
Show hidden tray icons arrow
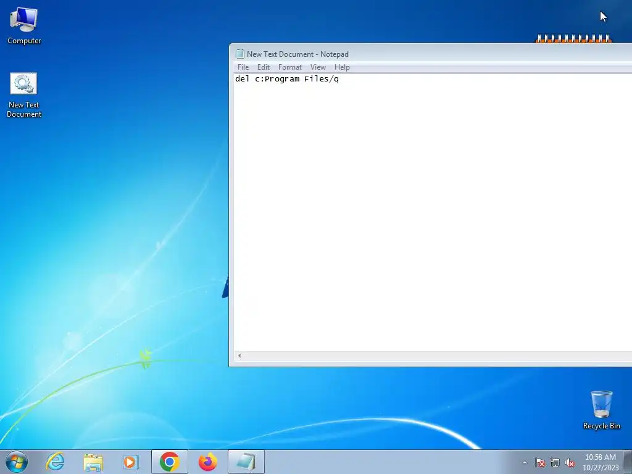tap(525, 462)
